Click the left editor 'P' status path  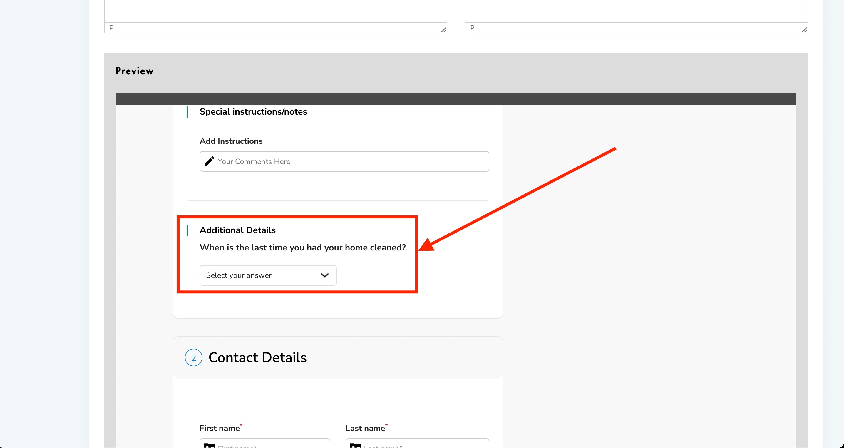click(x=111, y=28)
